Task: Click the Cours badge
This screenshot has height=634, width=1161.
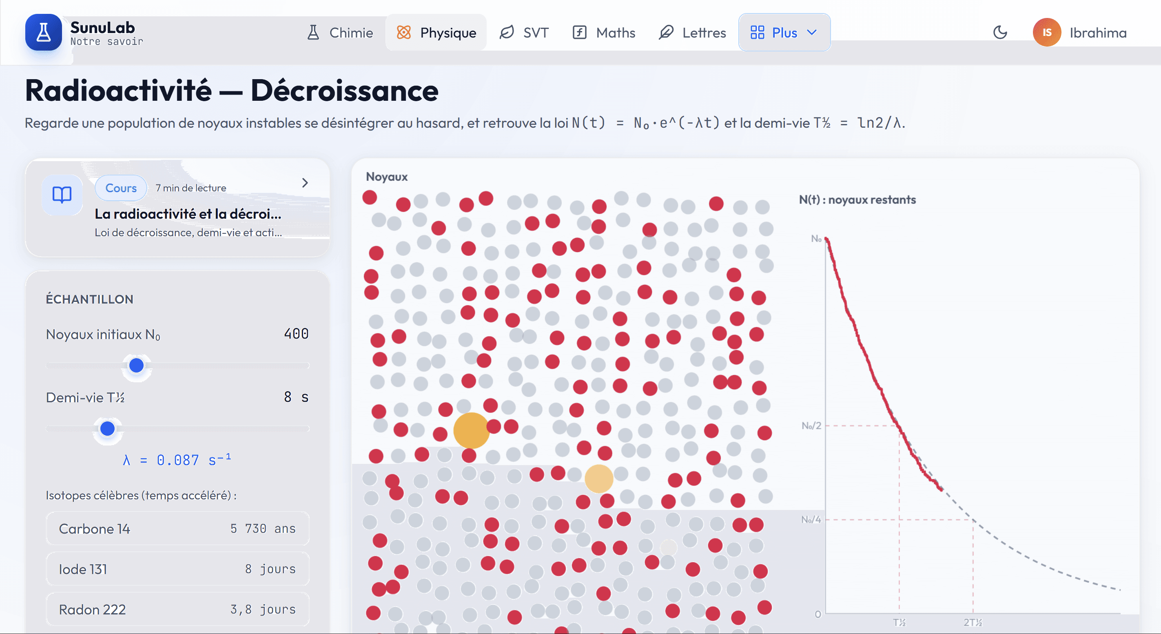Action: [121, 188]
